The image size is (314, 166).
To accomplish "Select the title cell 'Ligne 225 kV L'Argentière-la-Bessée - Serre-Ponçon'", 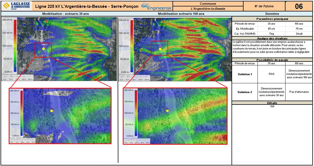I will coord(86,6).
